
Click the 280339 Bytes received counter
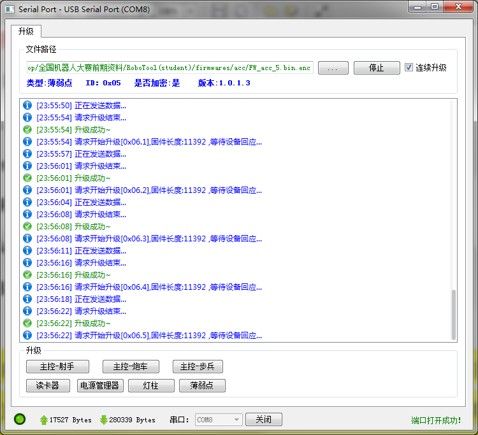[133, 420]
